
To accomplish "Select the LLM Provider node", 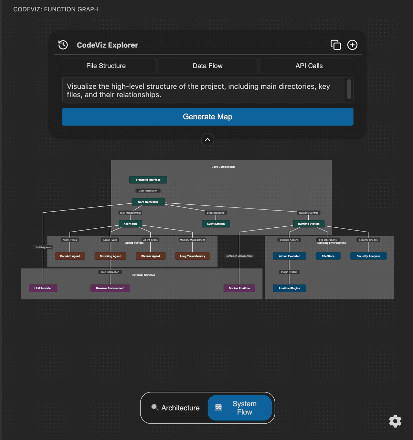I will pos(43,288).
